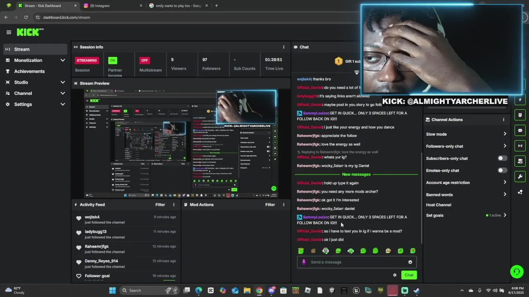Click the chat panel vertical scrollbar
529x297 pixels.
coord(422,198)
